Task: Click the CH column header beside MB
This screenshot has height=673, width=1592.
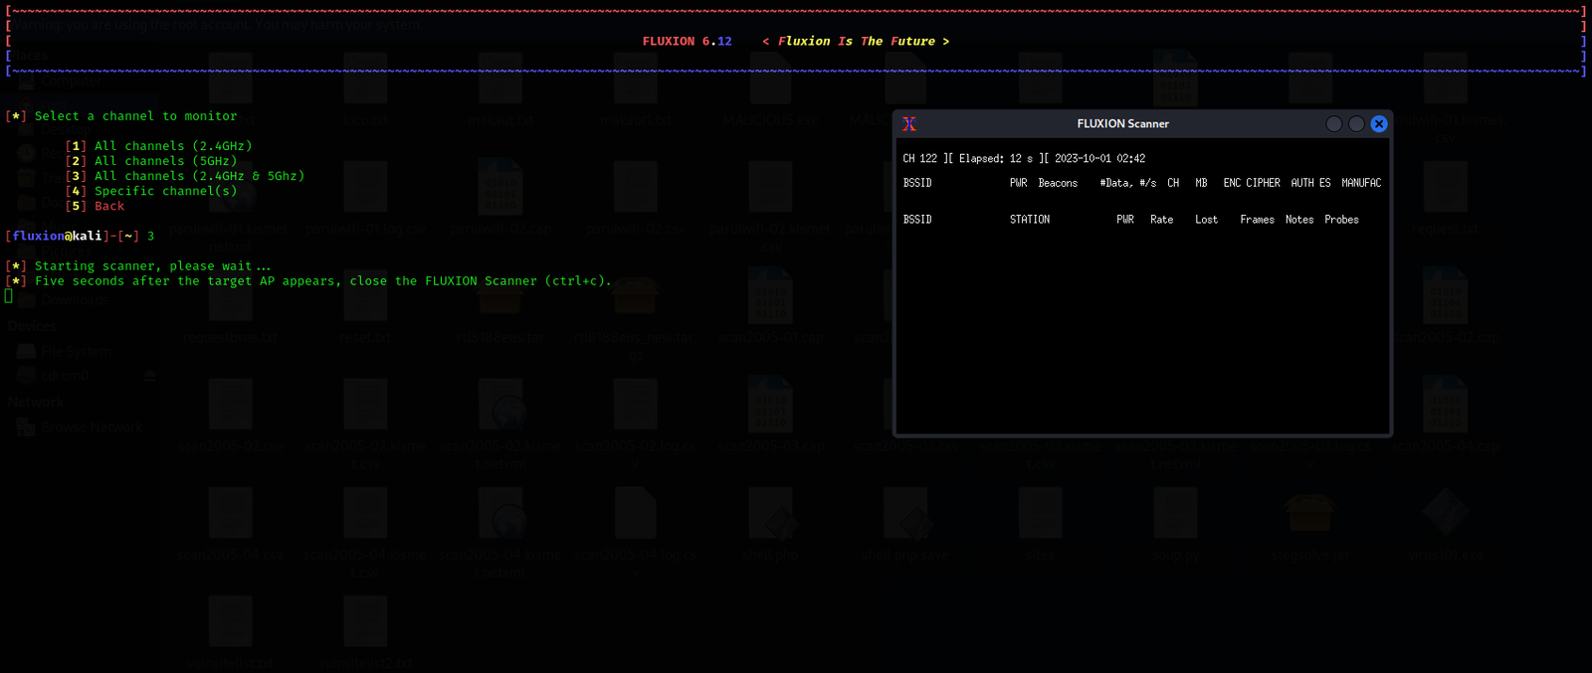Action: pos(1173,184)
